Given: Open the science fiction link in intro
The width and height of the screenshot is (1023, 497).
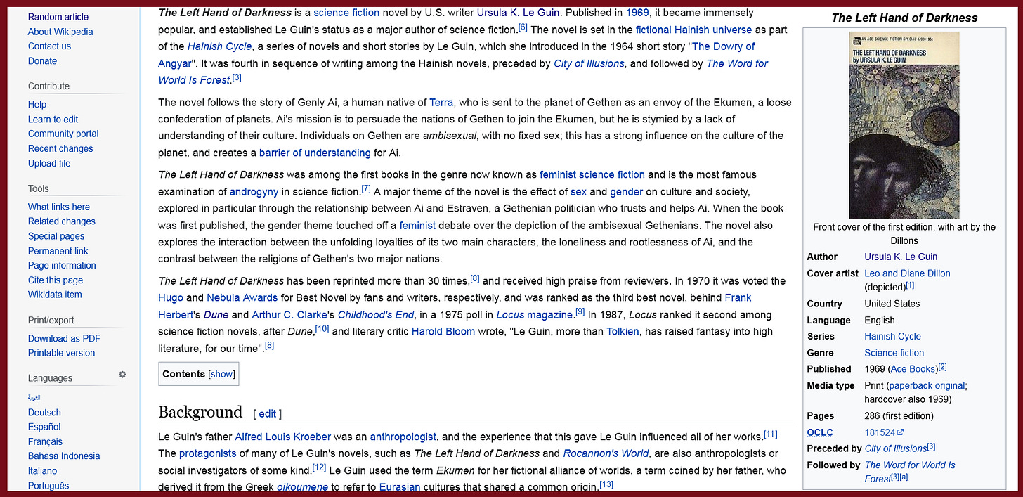Looking at the screenshot, I should pyautogui.click(x=346, y=13).
